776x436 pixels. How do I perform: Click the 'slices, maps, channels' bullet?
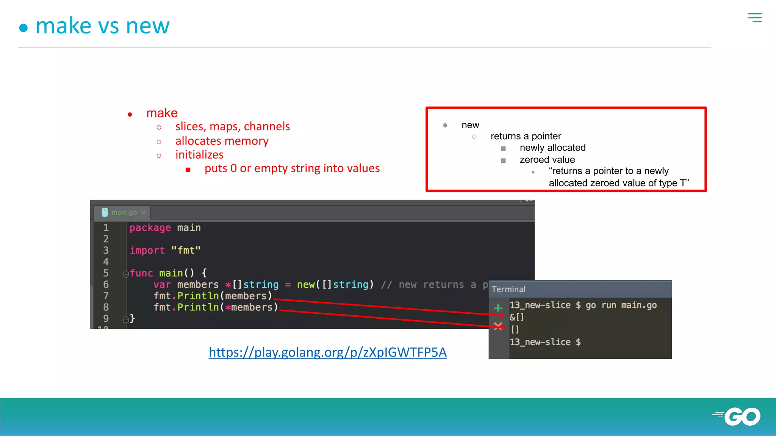[233, 126]
